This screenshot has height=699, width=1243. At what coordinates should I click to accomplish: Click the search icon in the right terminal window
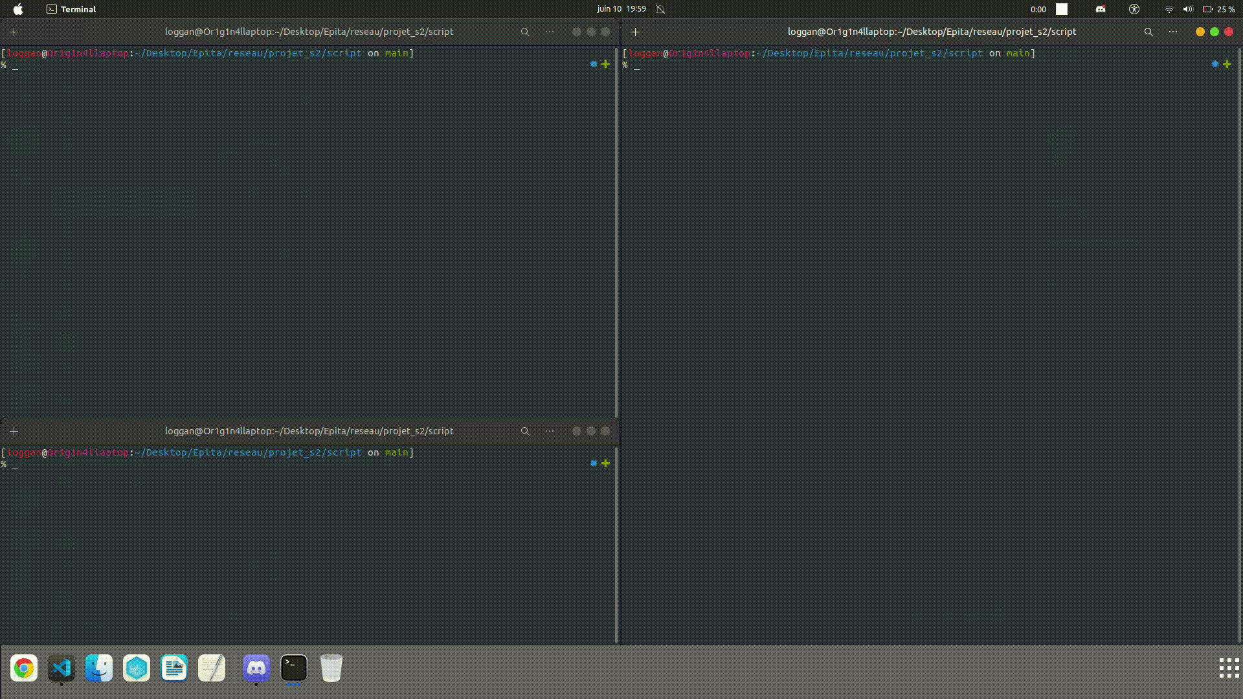(1148, 32)
